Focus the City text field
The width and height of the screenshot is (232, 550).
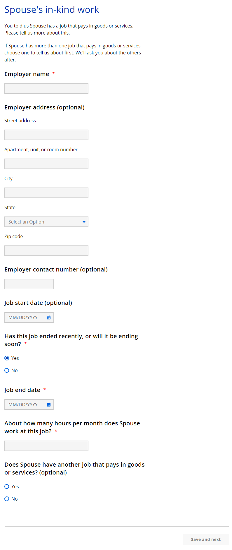[46, 193]
